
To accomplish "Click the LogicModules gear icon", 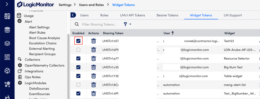I will (20, 83).
